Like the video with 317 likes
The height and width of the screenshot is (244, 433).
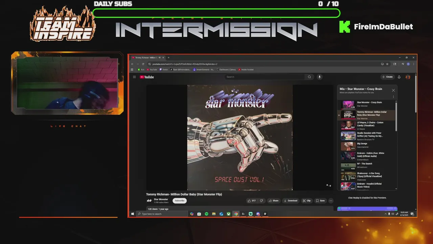click(x=251, y=201)
